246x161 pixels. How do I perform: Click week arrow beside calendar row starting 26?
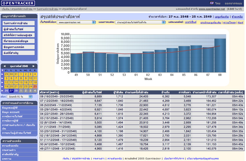point(3,91)
